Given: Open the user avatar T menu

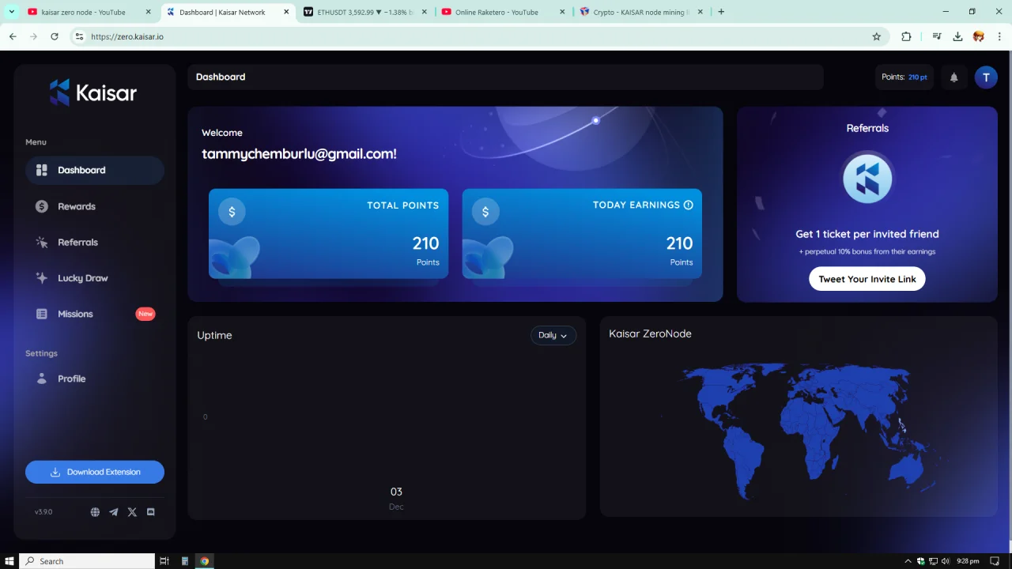Looking at the screenshot, I should (x=986, y=77).
